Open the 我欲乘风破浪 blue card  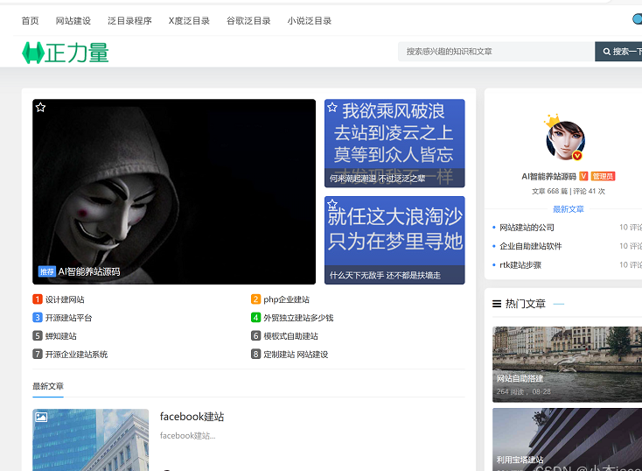(x=394, y=143)
